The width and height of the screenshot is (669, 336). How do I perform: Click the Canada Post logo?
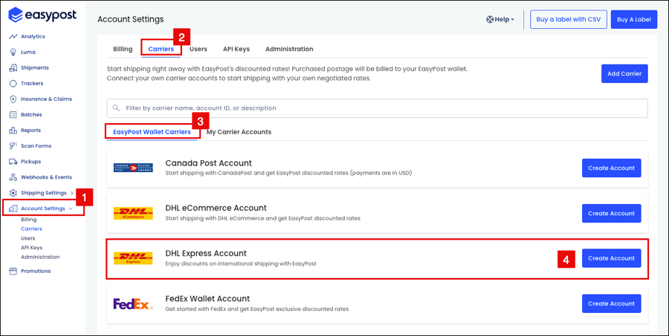133,168
